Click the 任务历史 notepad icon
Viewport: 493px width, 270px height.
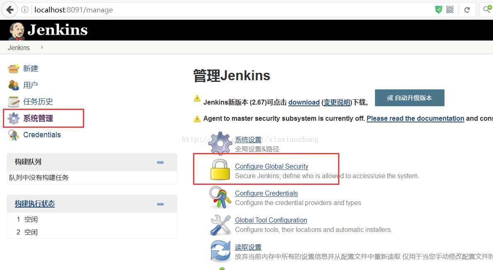pos(14,102)
